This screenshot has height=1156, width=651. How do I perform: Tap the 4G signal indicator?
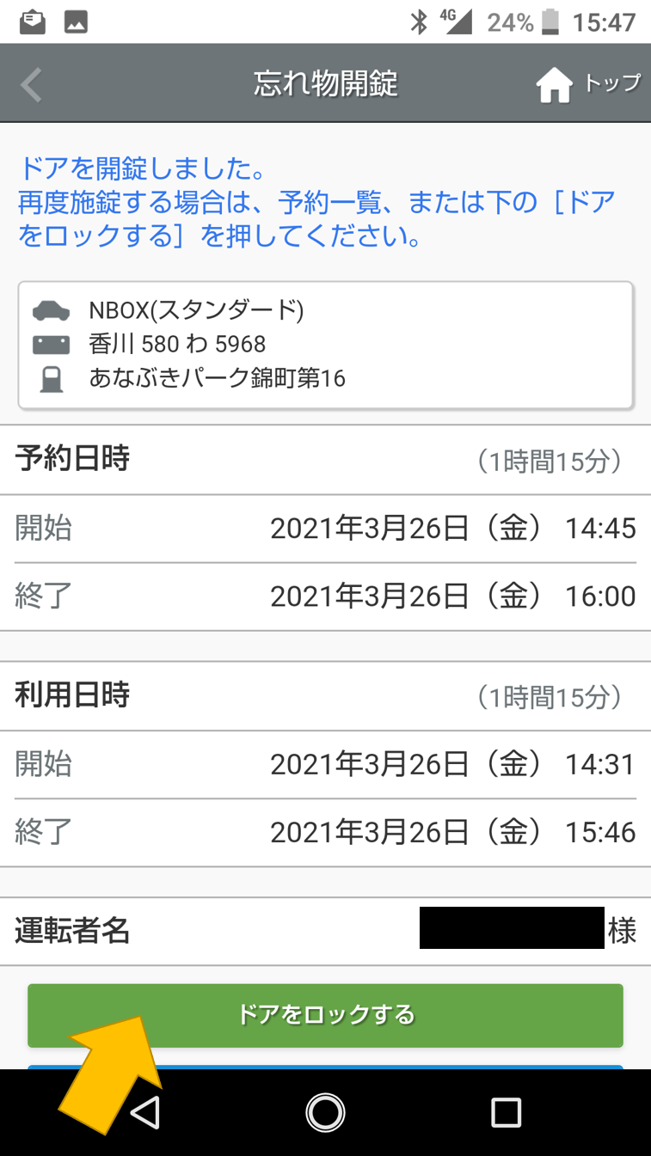click(455, 22)
